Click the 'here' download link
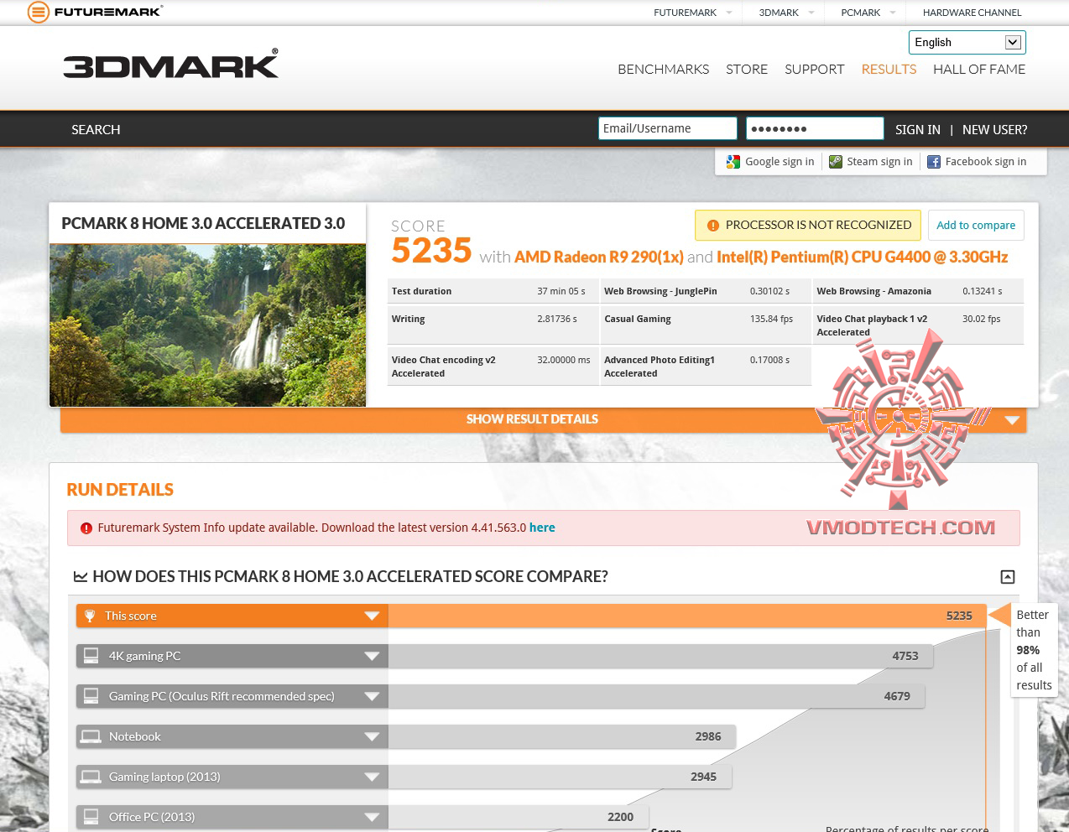 point(542,528)
